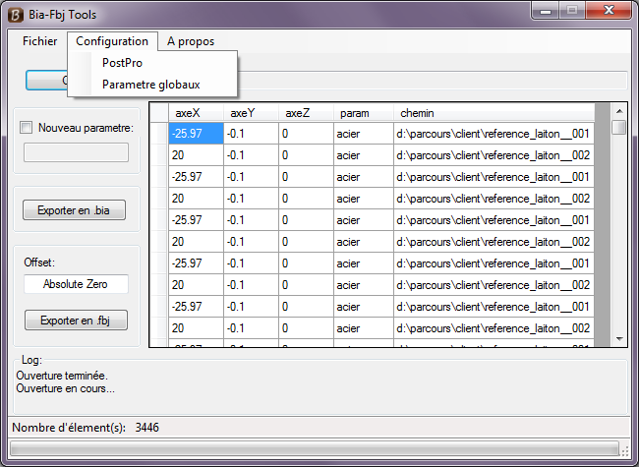
Task: Open the Fichier menu
Action: (40, 41)
